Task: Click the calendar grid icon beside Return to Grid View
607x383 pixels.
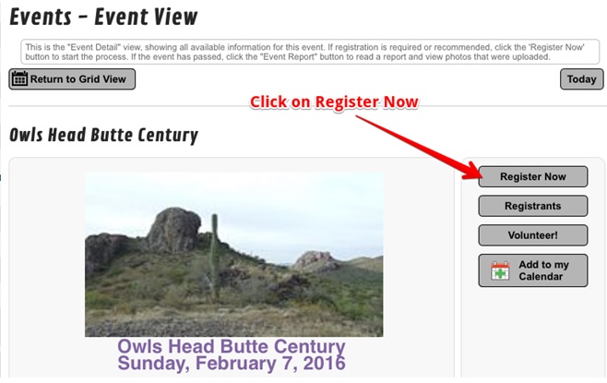Action: (19, 78)
